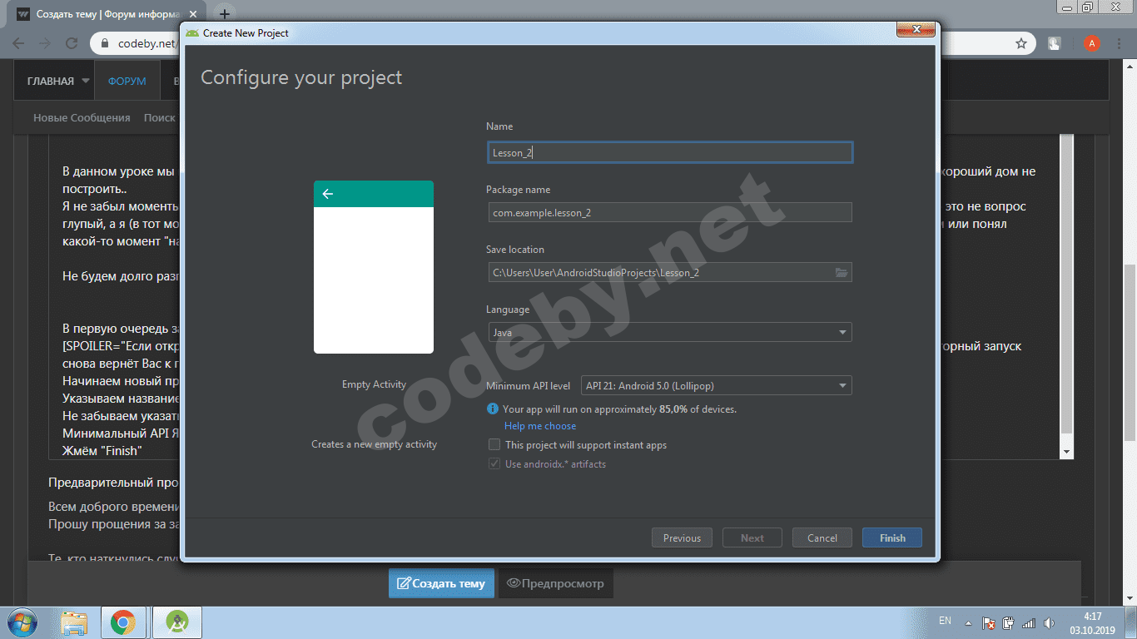Screen dimensions: 1137x639
Task: Bookmark this page with the star icon
Action: (1021, 43)
